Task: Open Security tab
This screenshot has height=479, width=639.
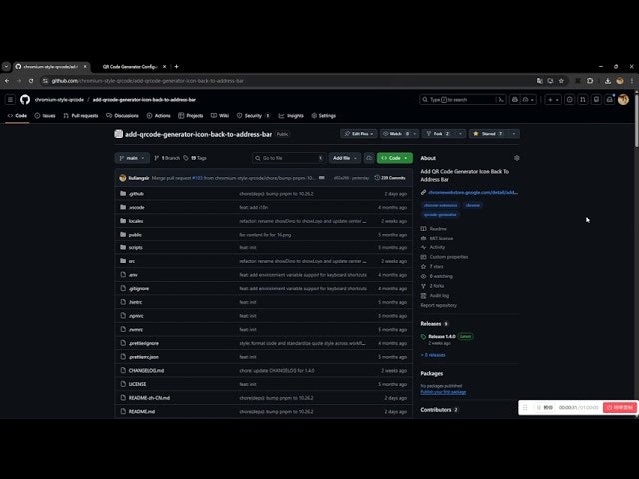Action: (253, 116)
